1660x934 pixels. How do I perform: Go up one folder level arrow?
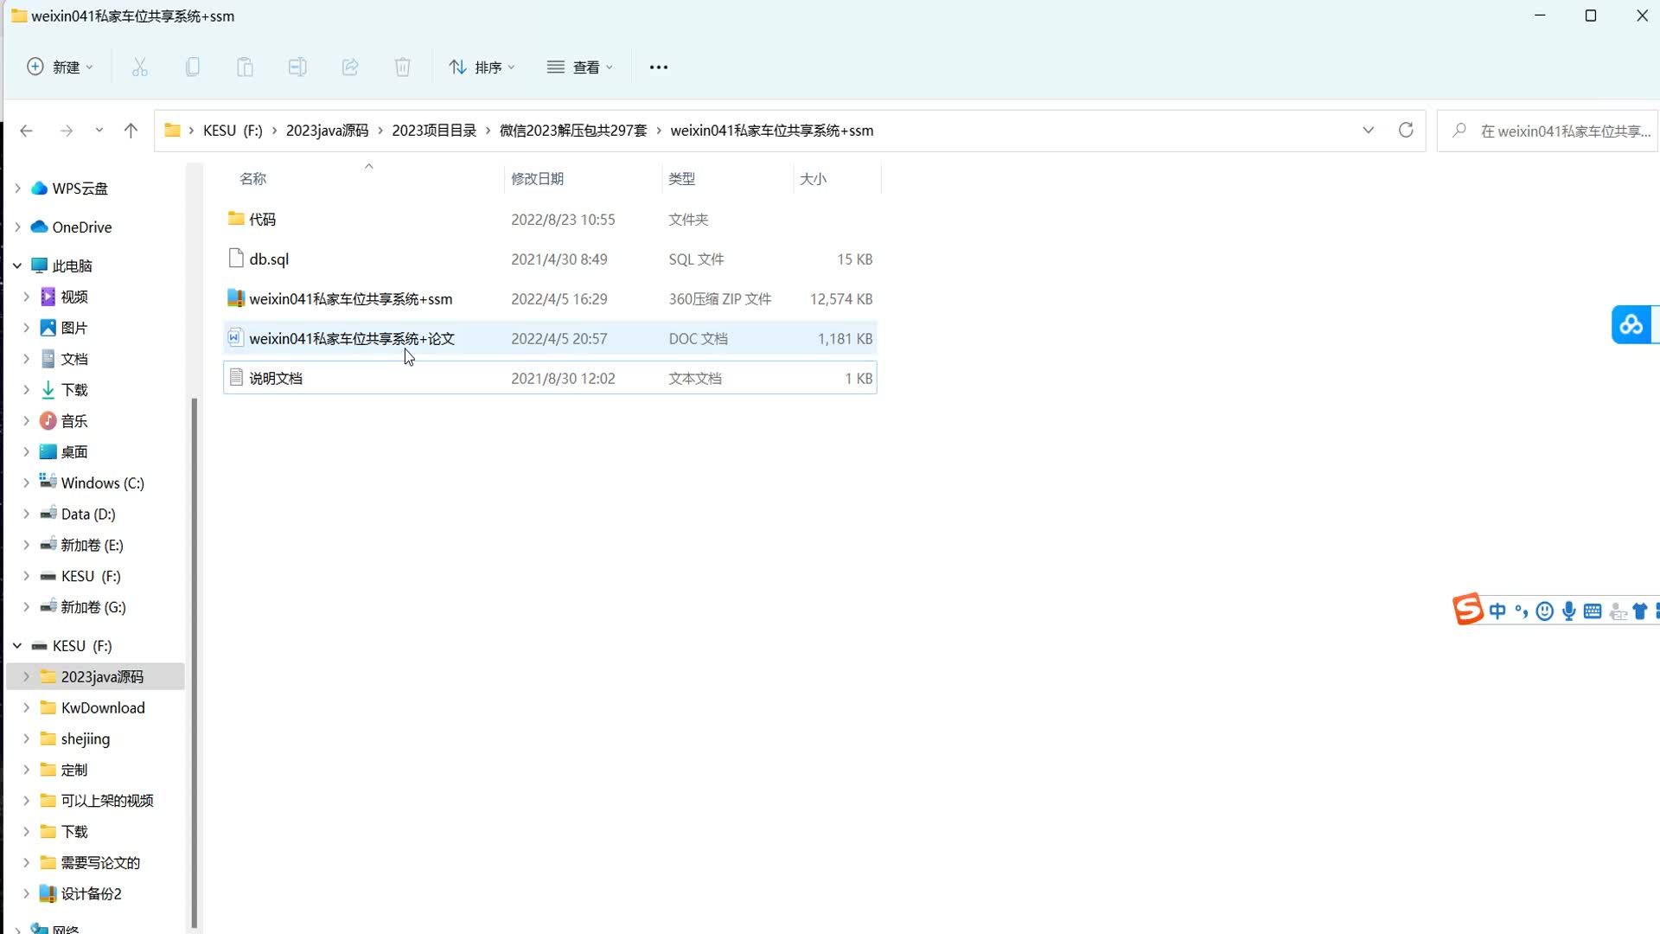(131, 131)
